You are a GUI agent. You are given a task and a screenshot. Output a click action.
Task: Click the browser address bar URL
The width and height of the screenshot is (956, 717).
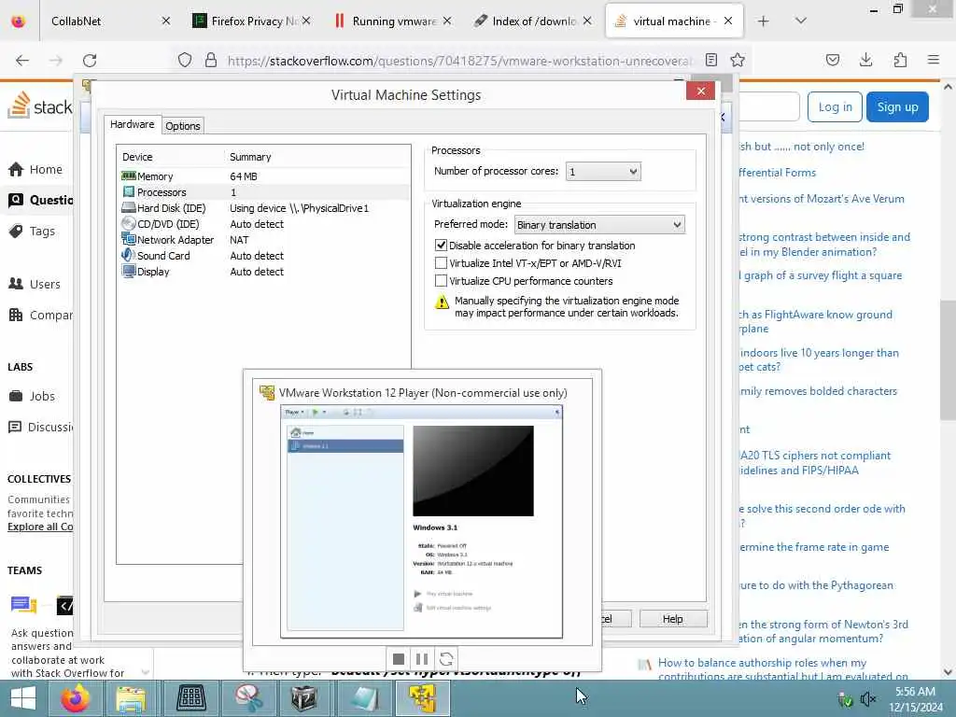458,61
